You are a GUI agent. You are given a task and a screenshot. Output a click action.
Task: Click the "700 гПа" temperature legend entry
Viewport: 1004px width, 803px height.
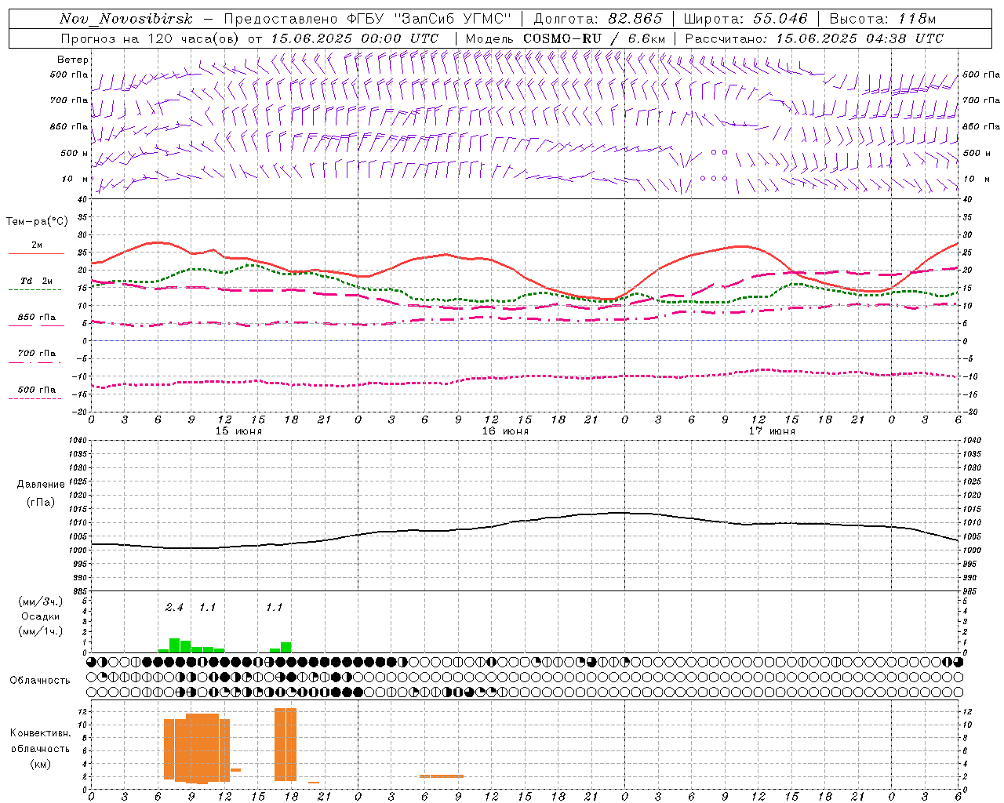click(x=37, y=354)
